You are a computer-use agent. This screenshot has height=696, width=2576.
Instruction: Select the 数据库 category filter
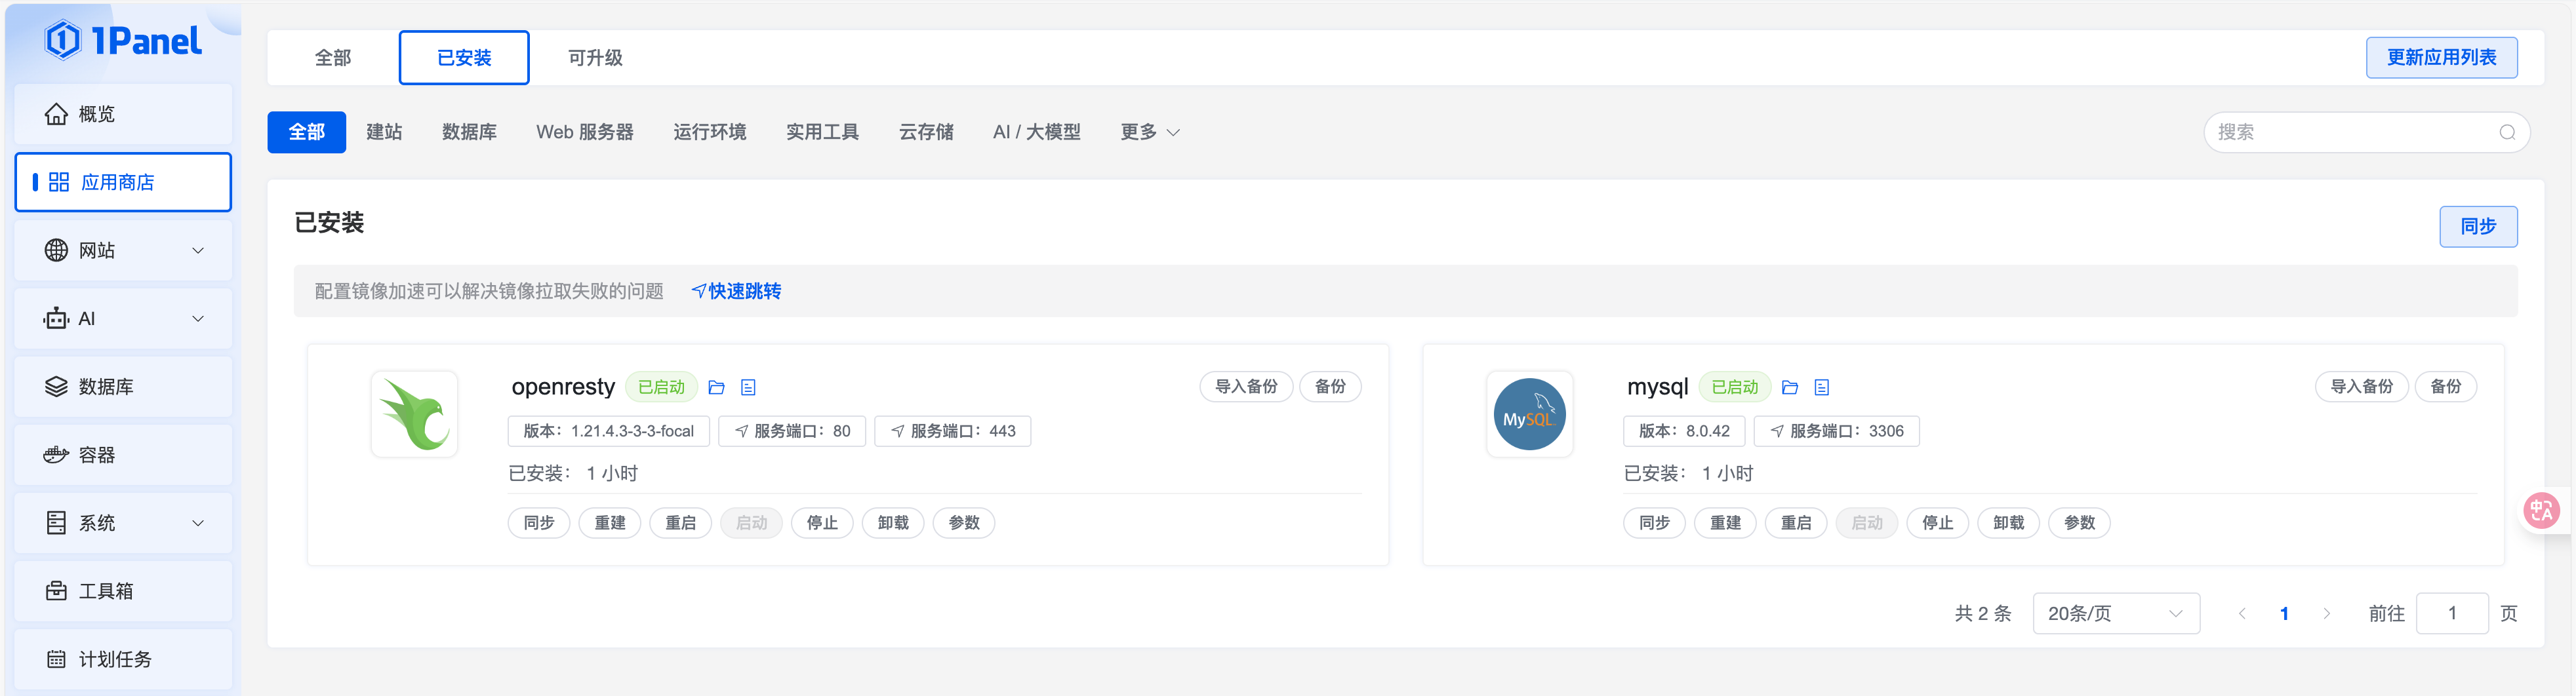pyautogui.click(x=469, y=132)
